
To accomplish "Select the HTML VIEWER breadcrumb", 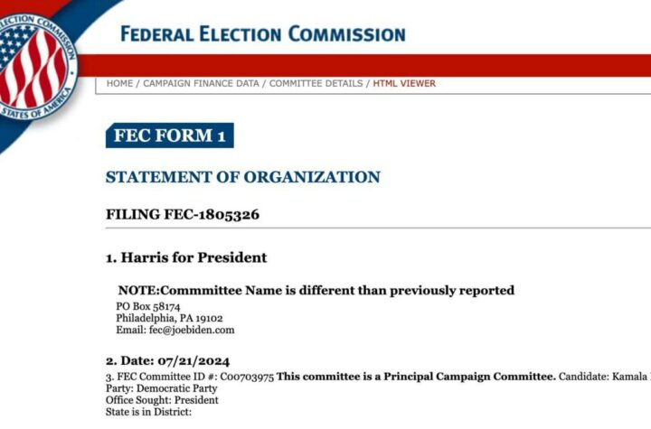I will pos(404,83).
